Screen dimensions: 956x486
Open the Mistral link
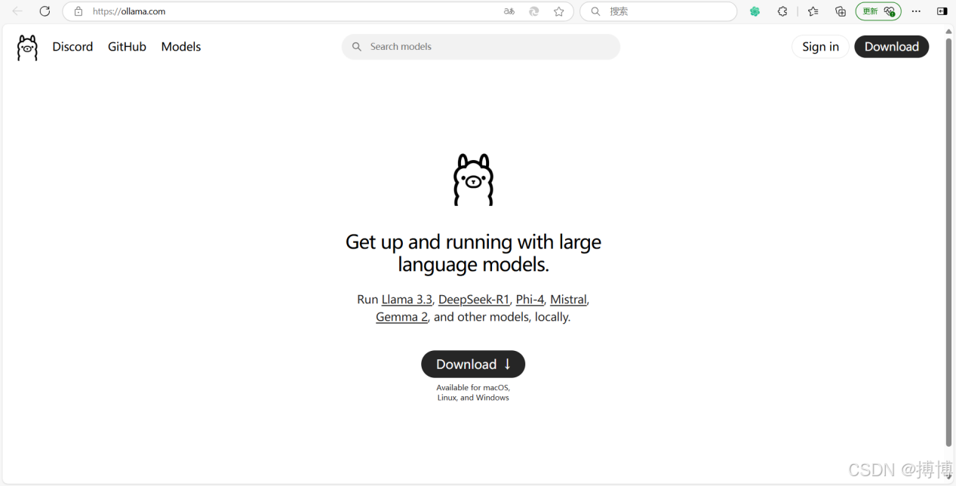(568, 300)
